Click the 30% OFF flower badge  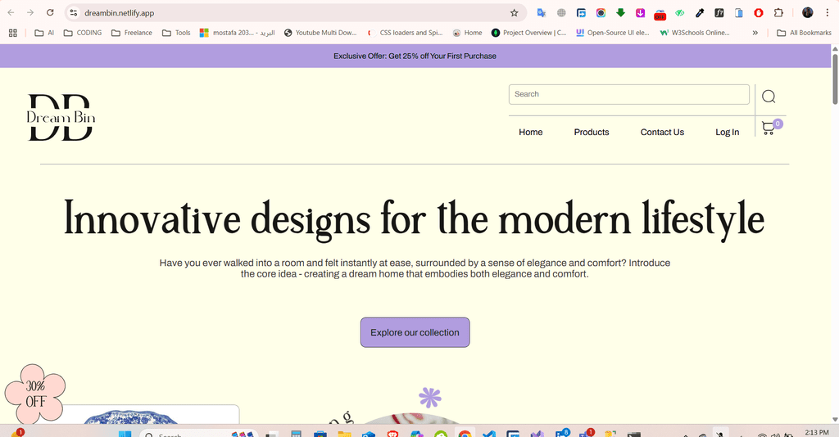[35, 393]
